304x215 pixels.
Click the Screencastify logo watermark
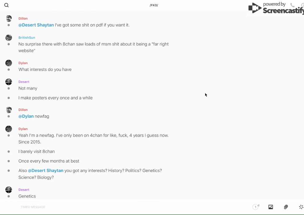pos(275,8)
